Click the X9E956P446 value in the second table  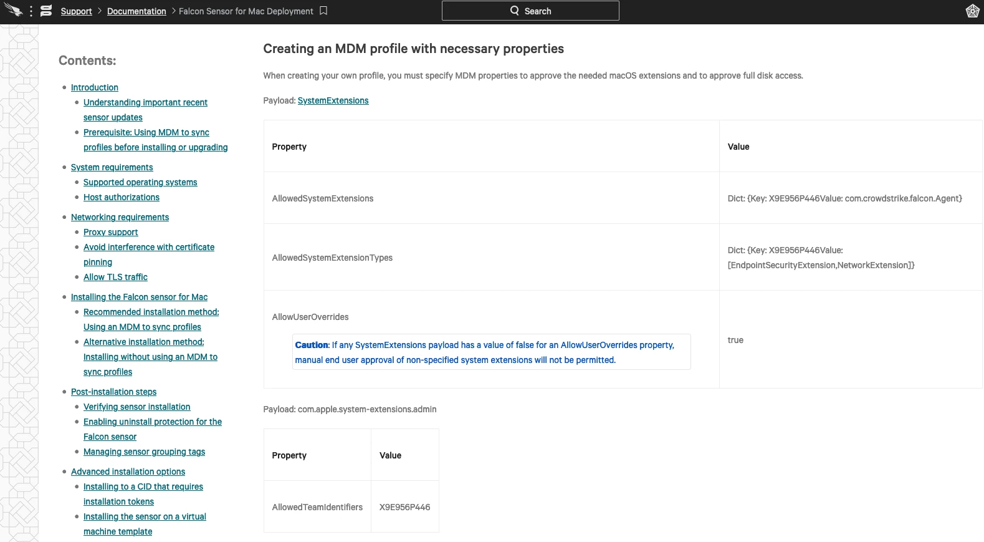click(x=405, y=507)
